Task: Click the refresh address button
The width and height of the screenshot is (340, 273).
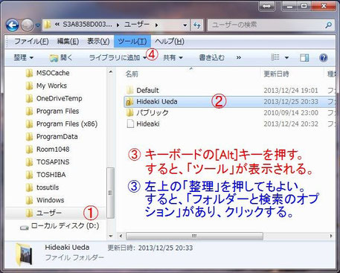Action: click(x=197, y=25)
